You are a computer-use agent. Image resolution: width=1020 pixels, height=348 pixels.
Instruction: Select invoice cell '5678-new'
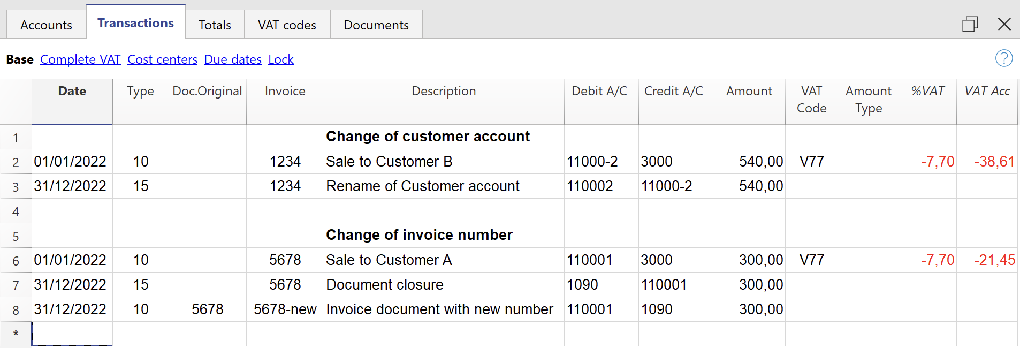click(x=285, y=309)
